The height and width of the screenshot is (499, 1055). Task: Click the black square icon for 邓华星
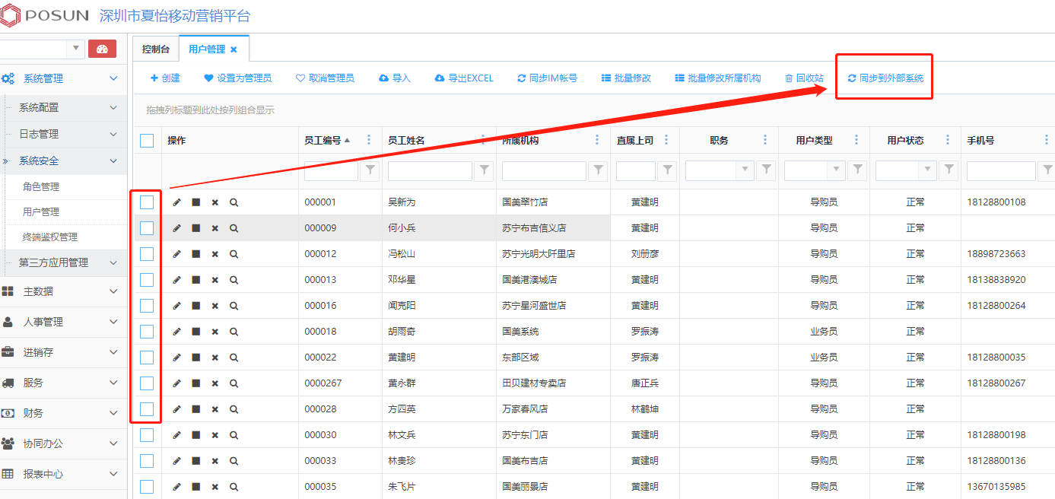(x=195, y=280)
